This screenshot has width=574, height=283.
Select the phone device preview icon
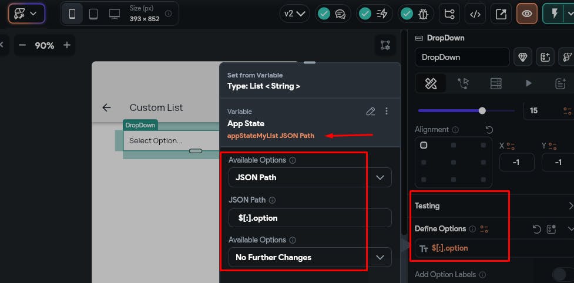click(x=72, y=14)
